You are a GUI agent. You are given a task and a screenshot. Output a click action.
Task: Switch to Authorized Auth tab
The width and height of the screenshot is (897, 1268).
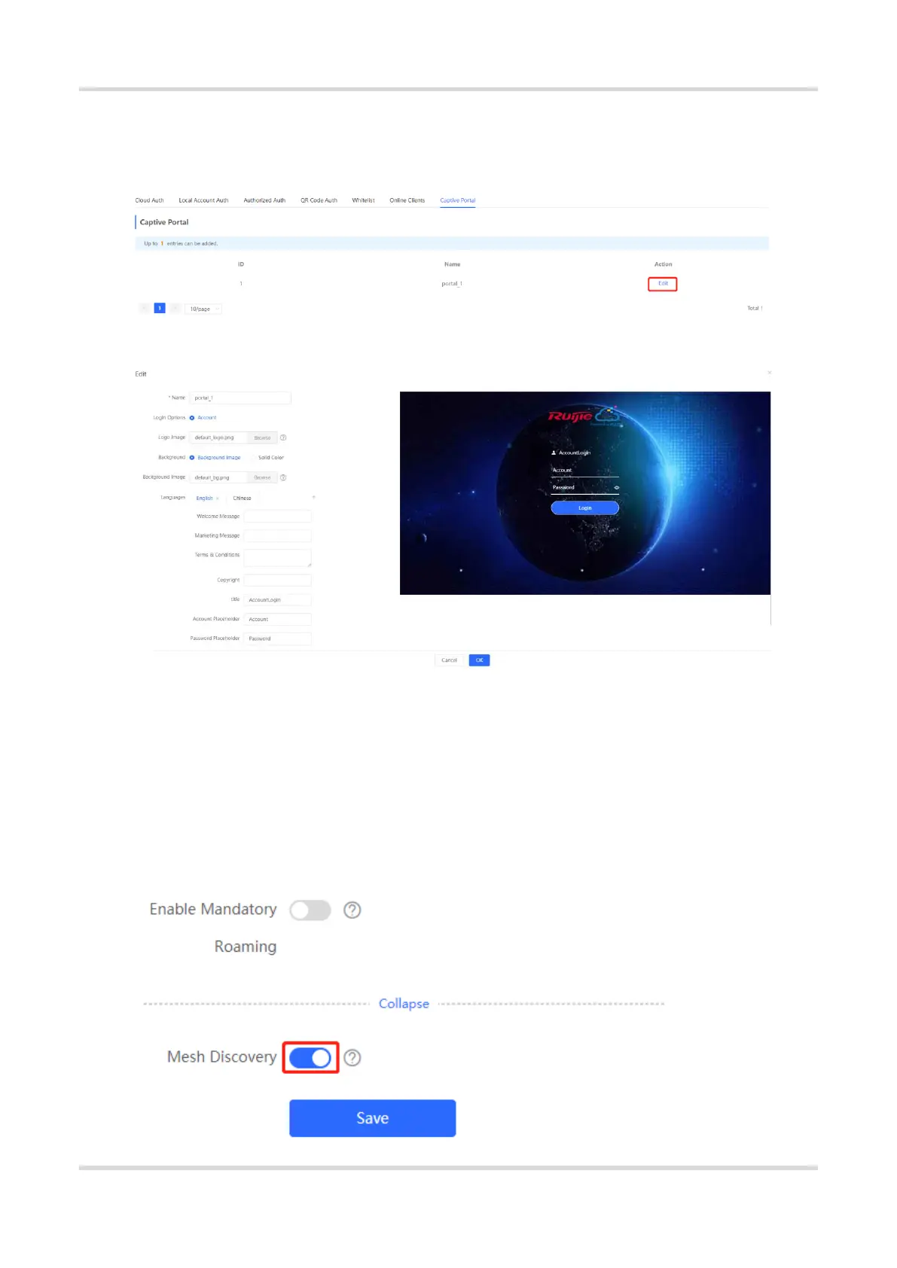coord(264,200)
